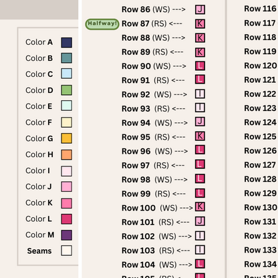Image resolution: width=278 pixels, height=278 pixels.
Task: Click the Halfway! badge
Action: (102, 24)
